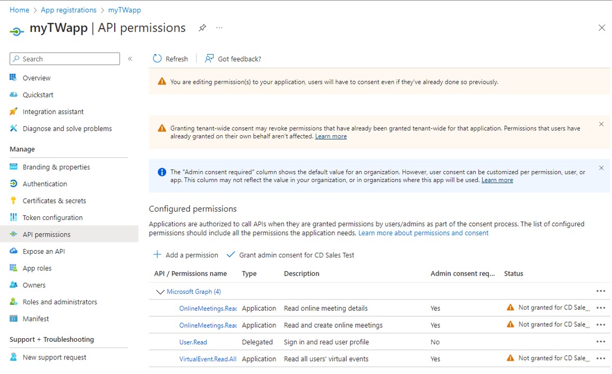Click the Configured permissions heading
This screenshot has height=374, width=612.
pyautogui.click(x=193, y=209)
